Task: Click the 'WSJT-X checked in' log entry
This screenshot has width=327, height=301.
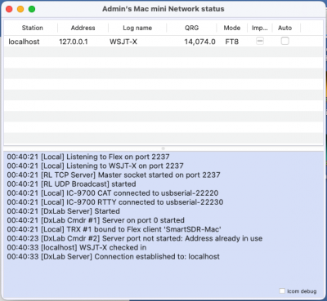Action: point(77,247)
